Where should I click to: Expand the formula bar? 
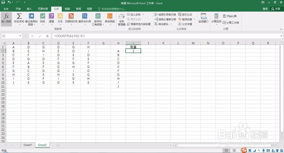point(281,36)
